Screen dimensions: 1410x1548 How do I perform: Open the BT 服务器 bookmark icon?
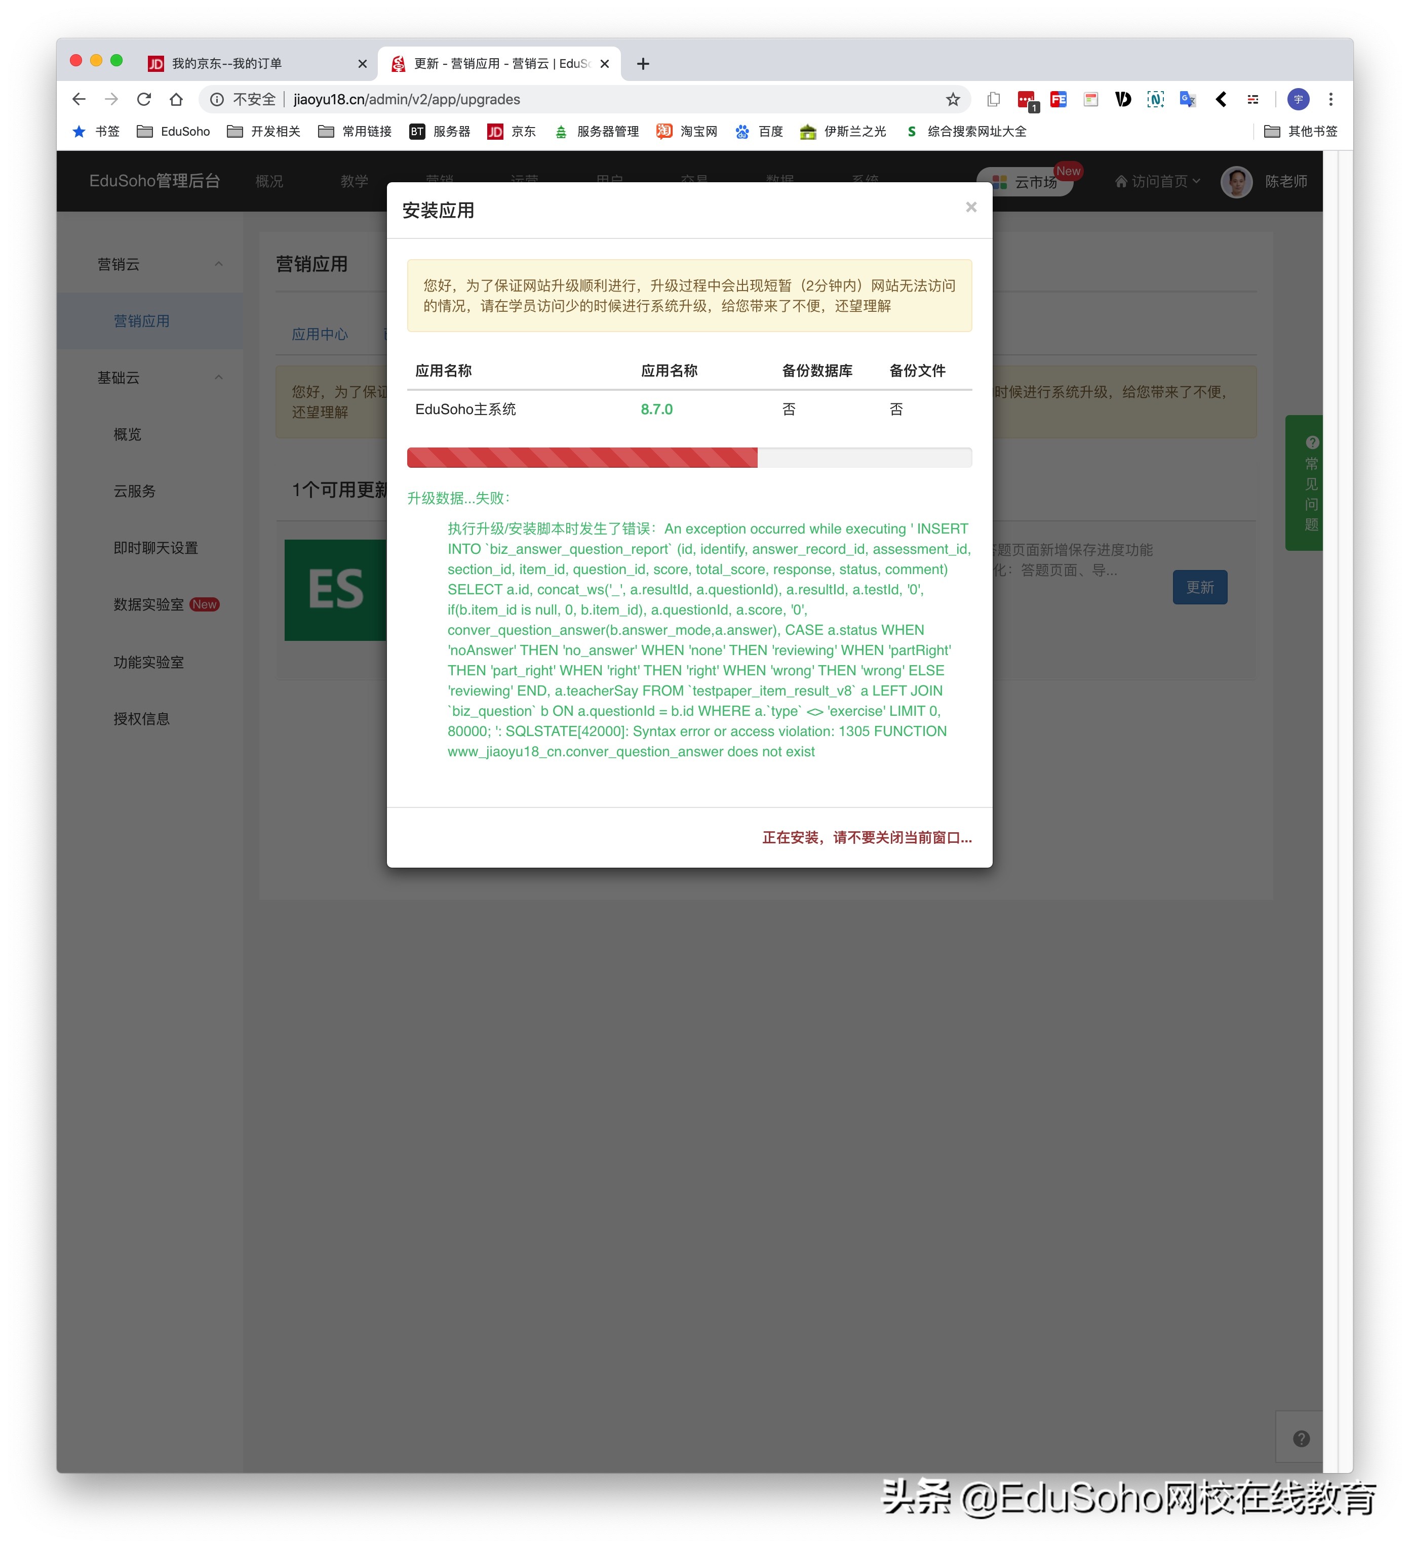pyautogui.click(x=417, y=131)
